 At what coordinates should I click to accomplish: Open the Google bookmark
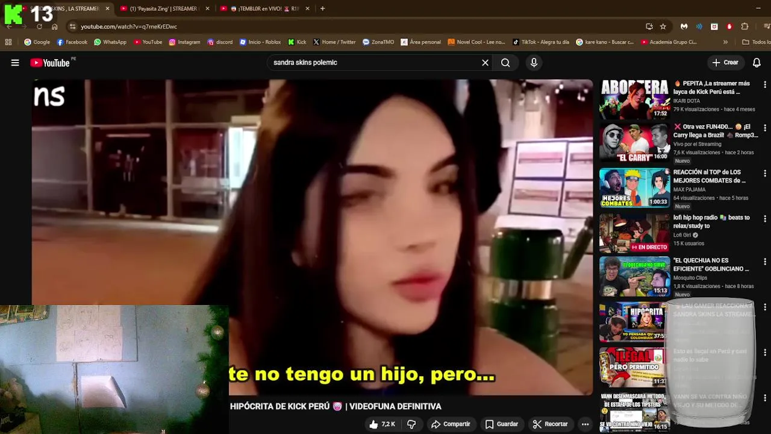pos(37,42)
